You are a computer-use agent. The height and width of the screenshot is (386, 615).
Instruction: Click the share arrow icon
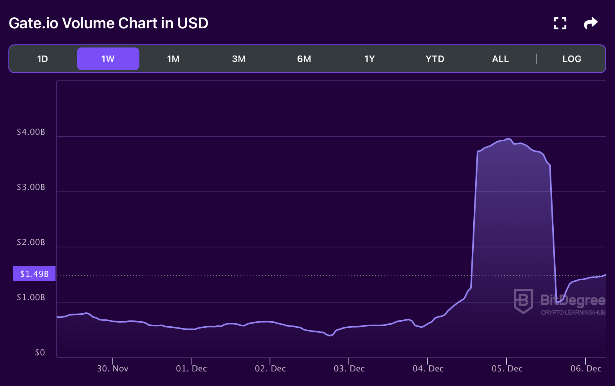(590, 23)
